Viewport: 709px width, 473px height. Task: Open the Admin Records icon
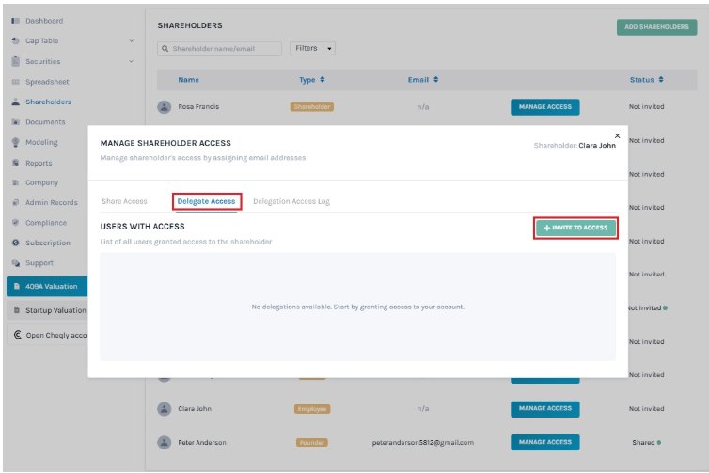click(16, 202)
